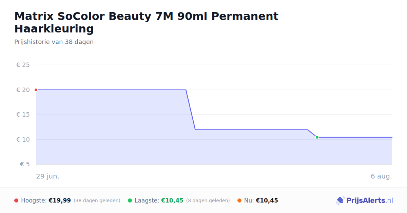Click the Prijshistorie van 38 dagen subtitle

click(54, 42)
